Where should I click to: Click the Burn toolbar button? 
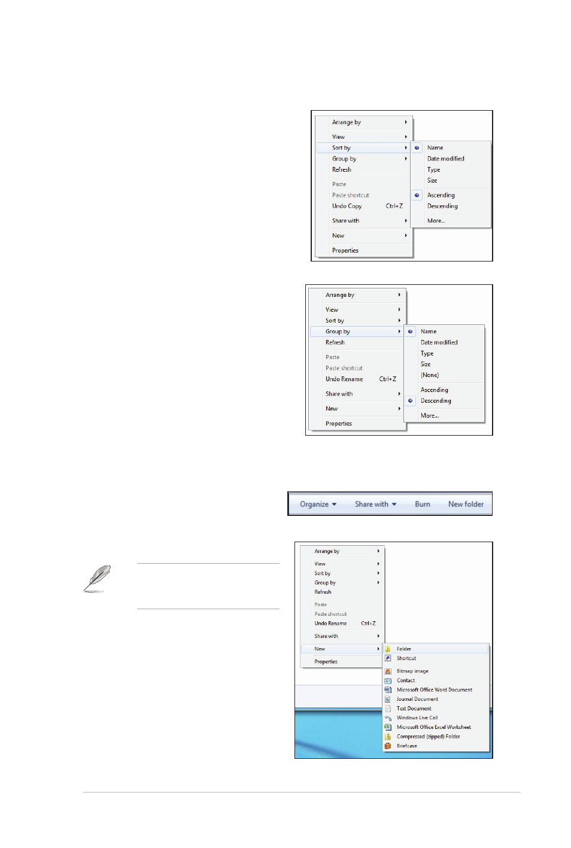point(423,504)
